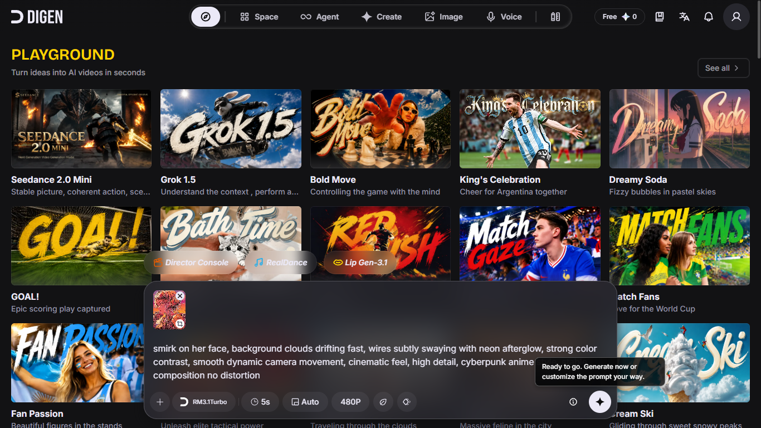Click 'Controlling the game with the mind'

[375, 192]
